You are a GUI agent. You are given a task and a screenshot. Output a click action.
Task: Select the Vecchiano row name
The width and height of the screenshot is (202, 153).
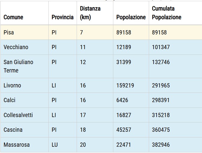pyautogui.click(x=16, y=47)
